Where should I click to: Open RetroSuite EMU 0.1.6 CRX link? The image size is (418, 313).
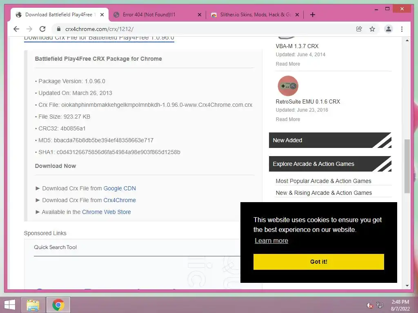coord(308,101)
